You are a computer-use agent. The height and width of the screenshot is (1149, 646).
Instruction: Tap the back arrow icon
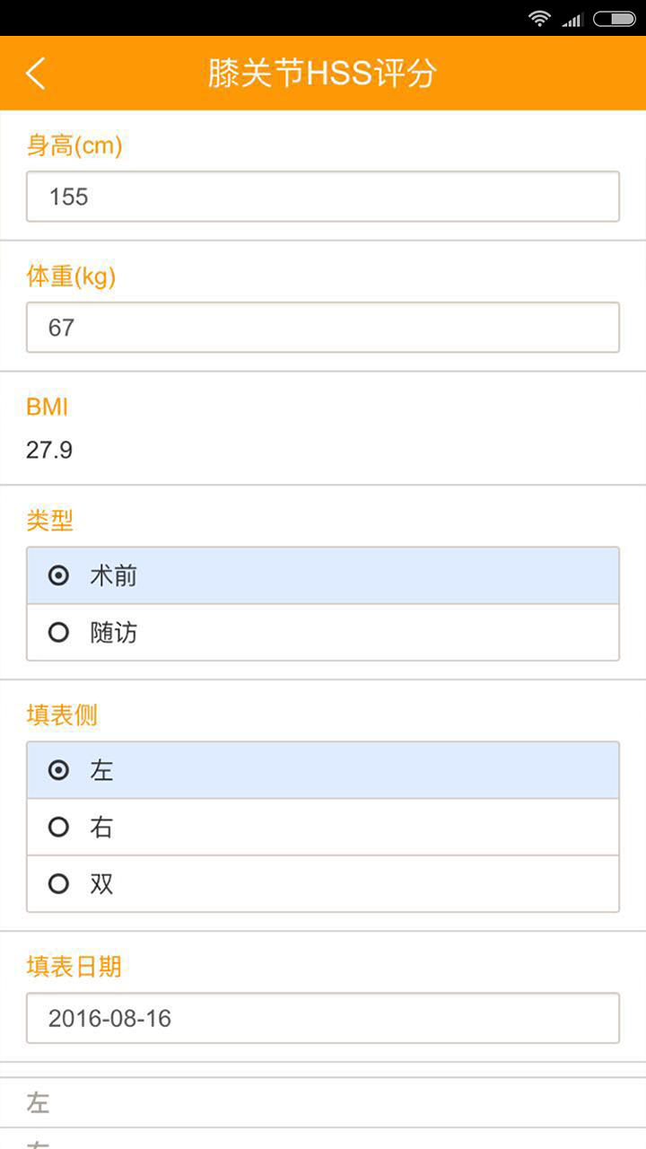click(36, 74)
